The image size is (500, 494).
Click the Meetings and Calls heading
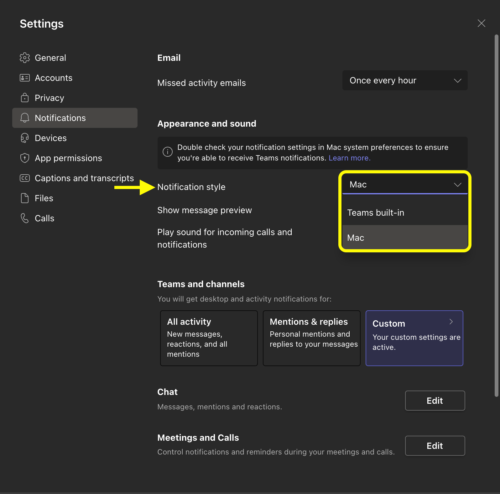pos(198,438)
